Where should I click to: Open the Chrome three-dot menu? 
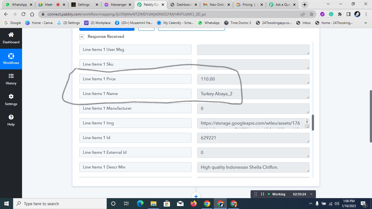click(366, 14)
